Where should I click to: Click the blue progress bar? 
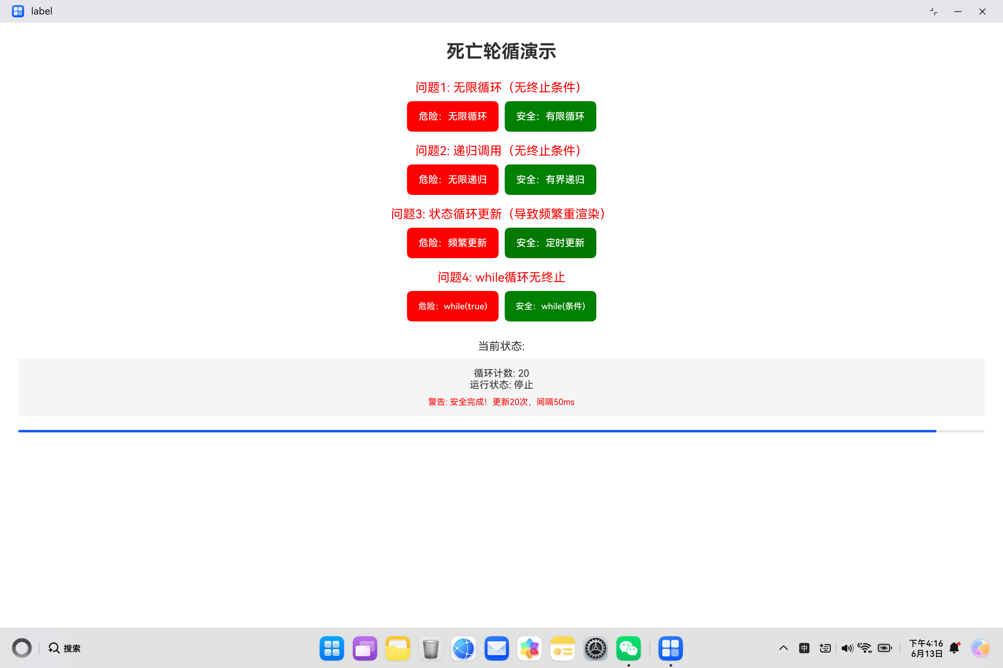[x=502, y=431]
